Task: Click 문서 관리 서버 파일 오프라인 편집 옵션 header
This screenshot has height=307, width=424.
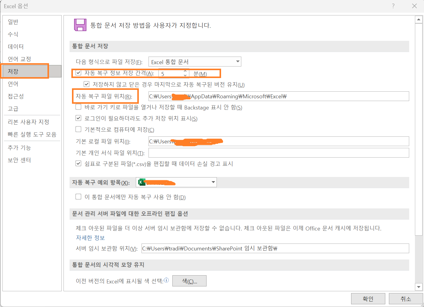Action: 239,214
